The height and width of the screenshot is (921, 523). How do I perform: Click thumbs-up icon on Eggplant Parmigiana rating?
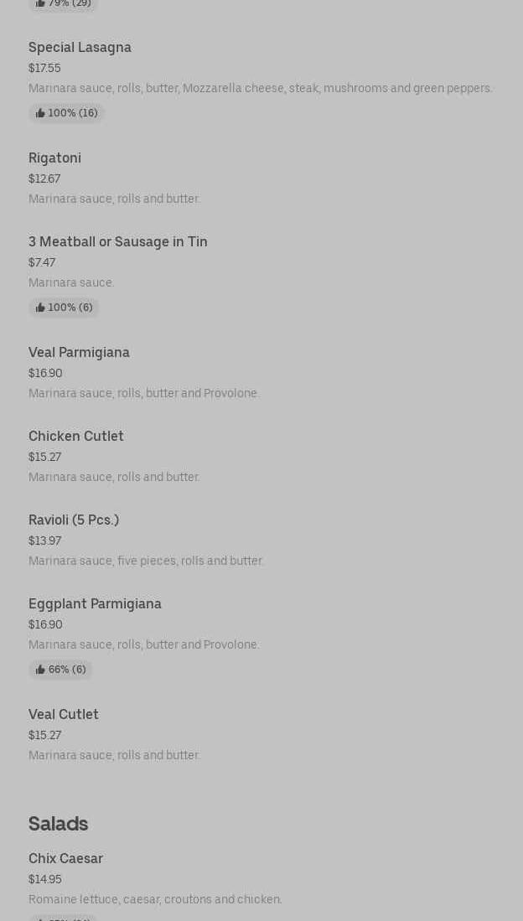40,670
